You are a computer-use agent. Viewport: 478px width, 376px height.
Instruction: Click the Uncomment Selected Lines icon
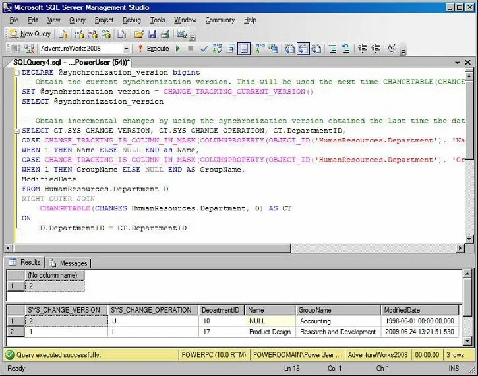(x=346, y=49)
